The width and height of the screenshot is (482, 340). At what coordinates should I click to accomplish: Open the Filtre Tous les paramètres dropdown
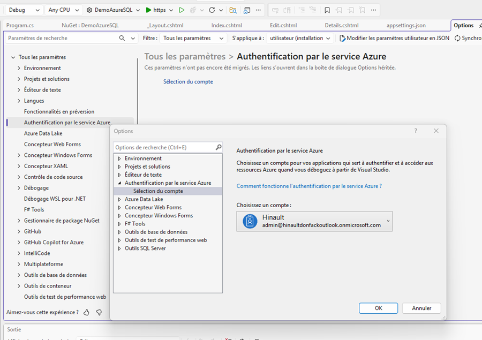tap(193, 38)
